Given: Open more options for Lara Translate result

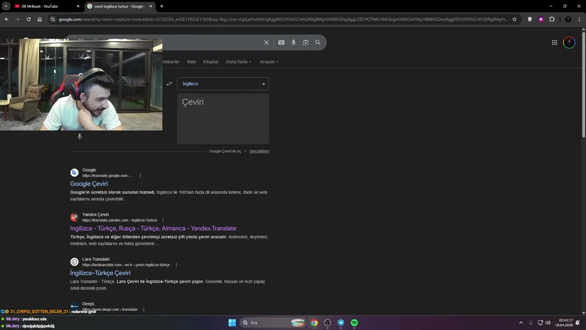Looking at the screenshot, I should pyautogui.click(x=176, y=265).
